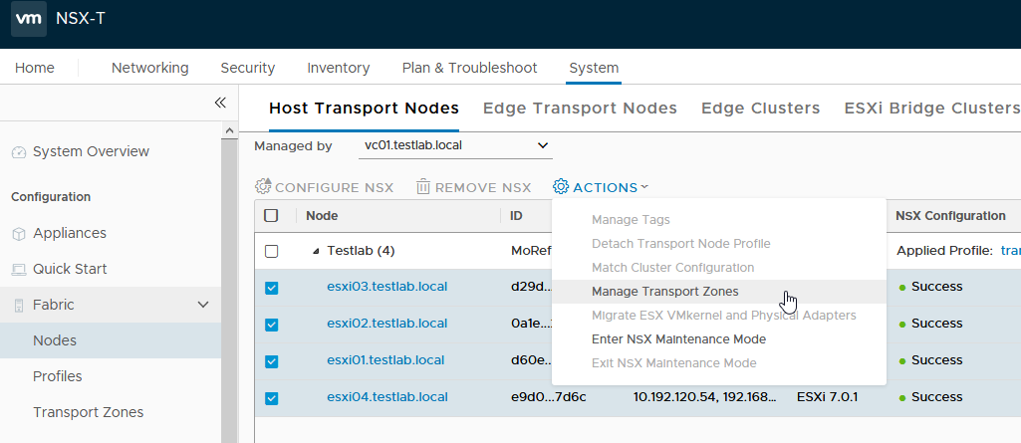The width and height of the screenshot is (1021, 443).
Task: Open esxi01.testlab.local node link
Action: (385, 359)
